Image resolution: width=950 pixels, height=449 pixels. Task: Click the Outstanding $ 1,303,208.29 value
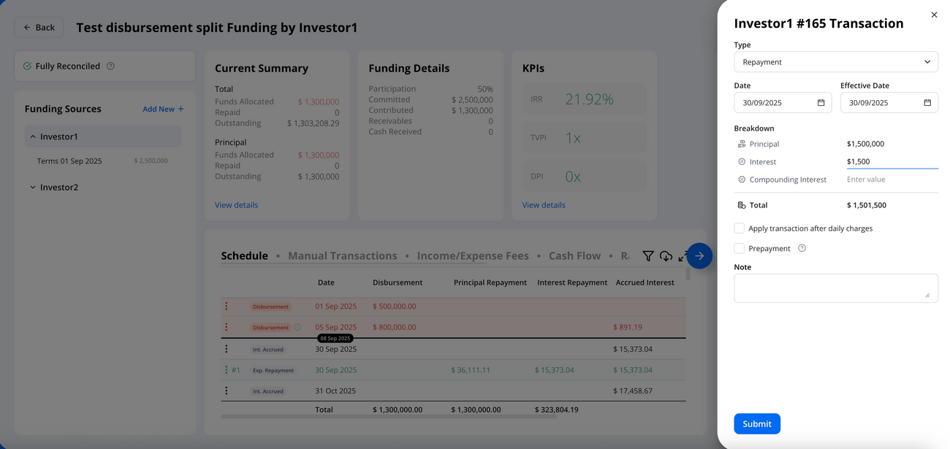coord(313,123)
